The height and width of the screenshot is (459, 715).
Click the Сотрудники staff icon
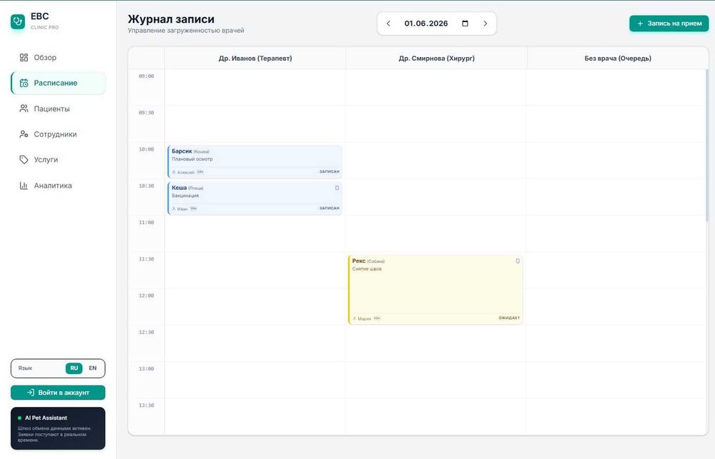coord(24,134)
